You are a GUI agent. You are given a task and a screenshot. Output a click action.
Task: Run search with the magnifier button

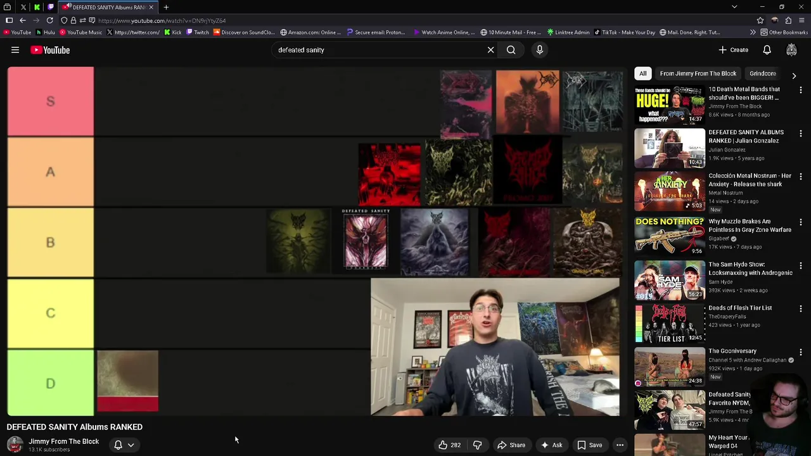click(x=511, y=50)
